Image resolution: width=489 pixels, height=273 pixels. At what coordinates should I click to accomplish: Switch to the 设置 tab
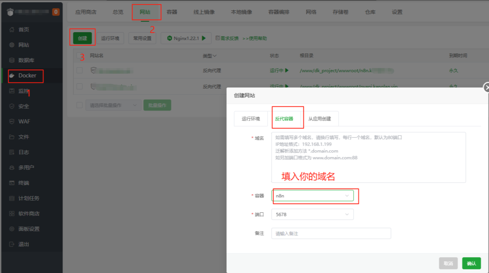pyautogui.click(x=397, y=12)
